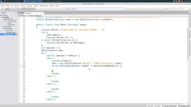Expand the Properties folder
The width and height of the screenshot is (191, 107).
click(x=3, y=29)
